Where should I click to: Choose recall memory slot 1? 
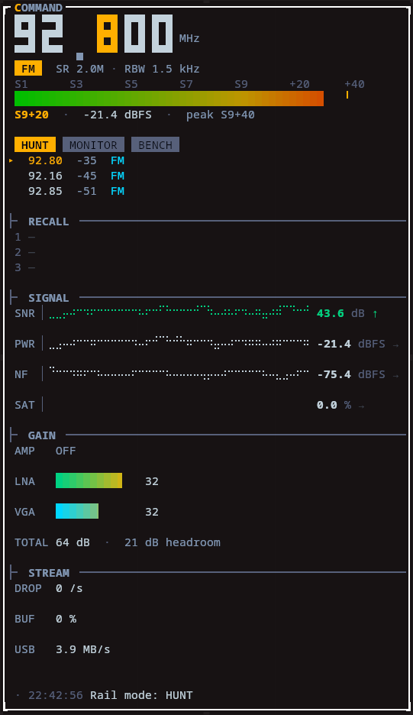click(24, 237)
